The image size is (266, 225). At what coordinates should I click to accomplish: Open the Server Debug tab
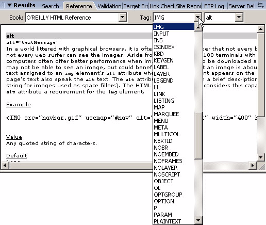click(241, 6)
